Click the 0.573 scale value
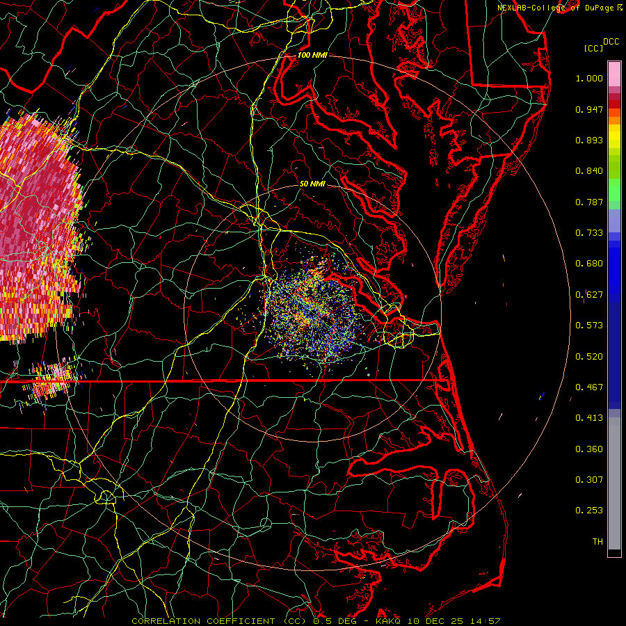626x626 pixels. click(x=589, y=326)
